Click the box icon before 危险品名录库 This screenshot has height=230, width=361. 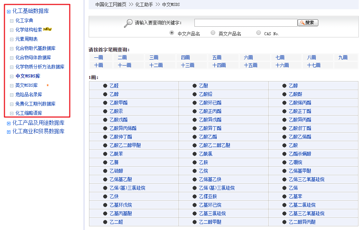click(x=12, y=95)
